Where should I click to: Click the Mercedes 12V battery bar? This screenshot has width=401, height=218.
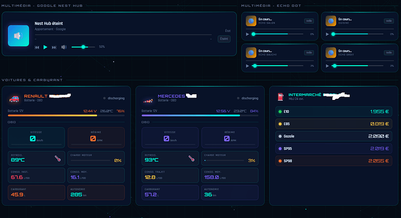200,116
